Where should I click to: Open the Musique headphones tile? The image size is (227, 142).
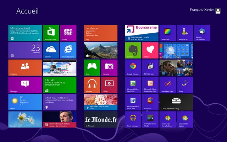92,85
